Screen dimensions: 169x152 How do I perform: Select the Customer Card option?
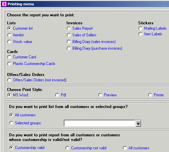pos(9,57)
